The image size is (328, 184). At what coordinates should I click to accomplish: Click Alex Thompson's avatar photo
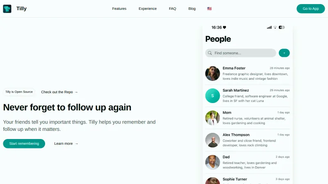pos(212,140)
